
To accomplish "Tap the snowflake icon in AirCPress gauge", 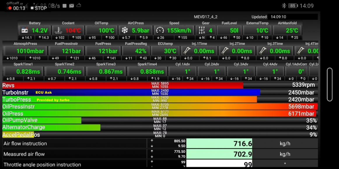I will click(x=125, y=30).
